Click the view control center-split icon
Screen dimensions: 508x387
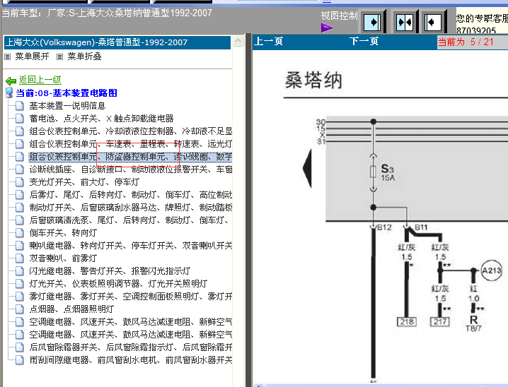point(405,23)
